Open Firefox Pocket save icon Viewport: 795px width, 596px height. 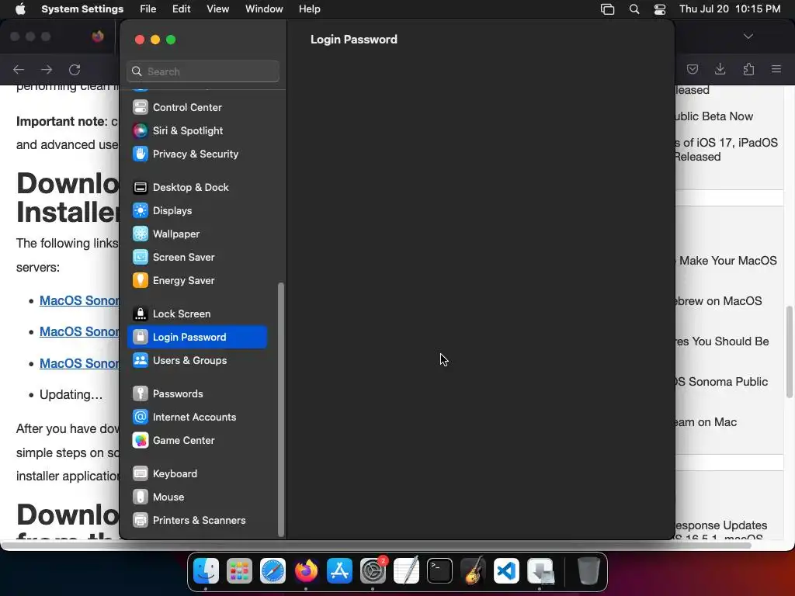pyautogui.click(x=693, y=69)
